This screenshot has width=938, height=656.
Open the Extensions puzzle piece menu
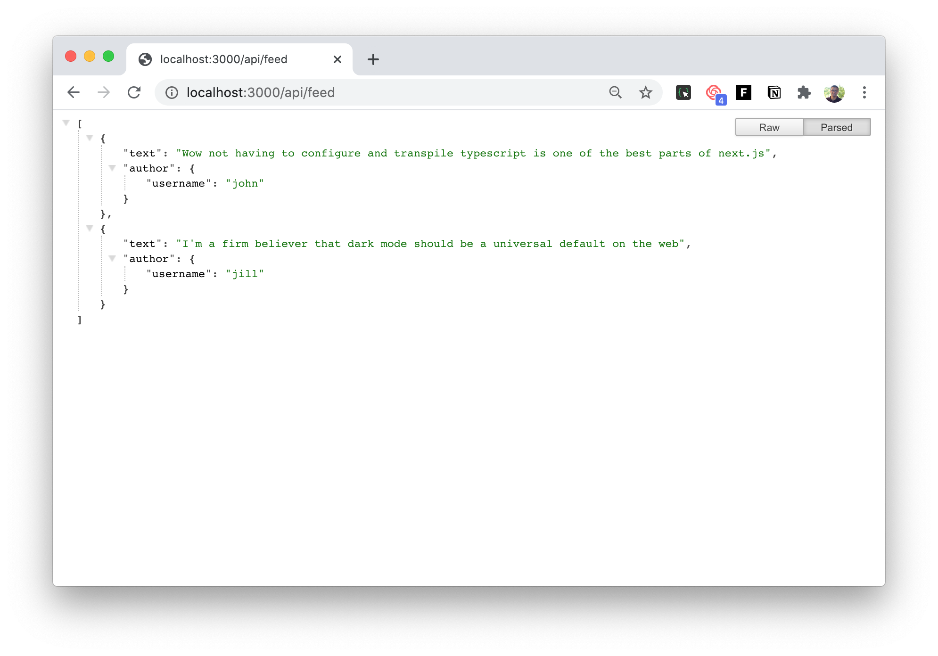804,92
